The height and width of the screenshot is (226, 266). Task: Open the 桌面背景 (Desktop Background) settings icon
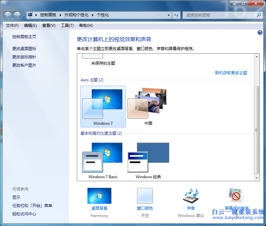click(x=99, y=196)
